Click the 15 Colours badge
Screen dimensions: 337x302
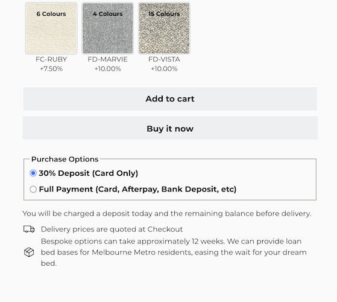(x=164, y=14)
